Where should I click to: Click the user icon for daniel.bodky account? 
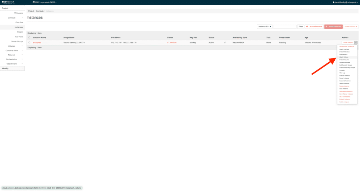pos(334,2)
